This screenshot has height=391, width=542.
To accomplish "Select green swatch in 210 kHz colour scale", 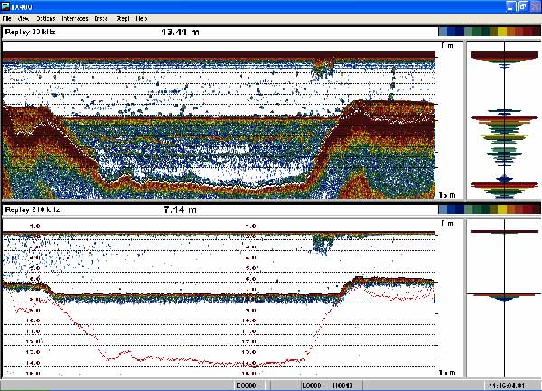I will coord(477,209).
